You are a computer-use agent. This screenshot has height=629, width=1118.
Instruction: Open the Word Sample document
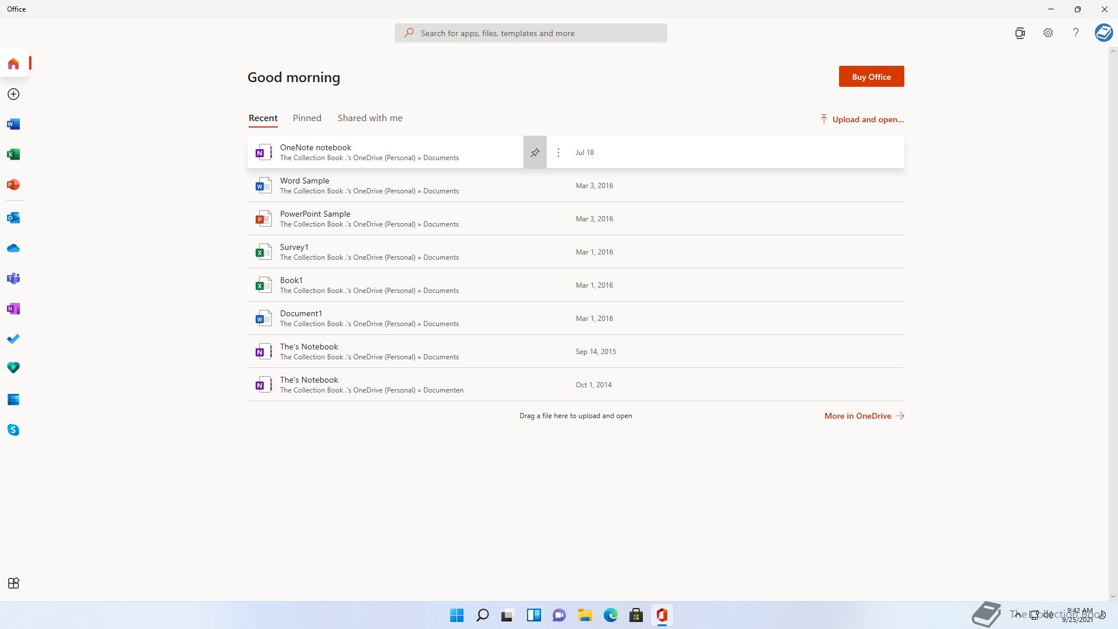pos(575,186)
